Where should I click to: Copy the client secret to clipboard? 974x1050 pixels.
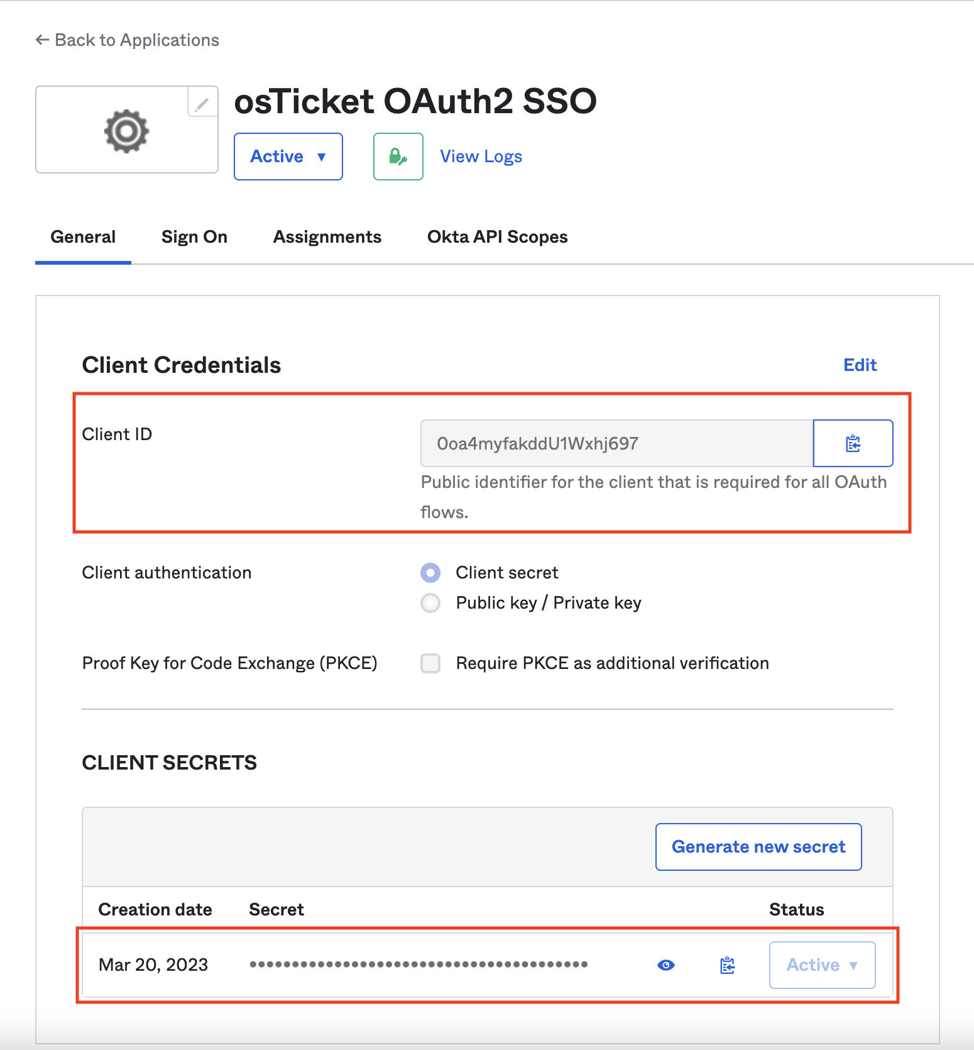click(726, 964)
